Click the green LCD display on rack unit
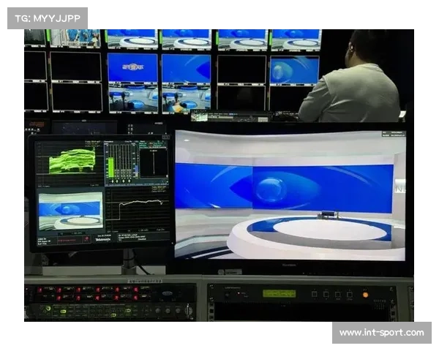 [279, 293]
